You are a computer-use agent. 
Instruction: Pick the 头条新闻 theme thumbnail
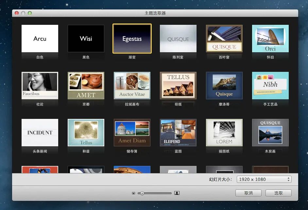pos(40,133)
